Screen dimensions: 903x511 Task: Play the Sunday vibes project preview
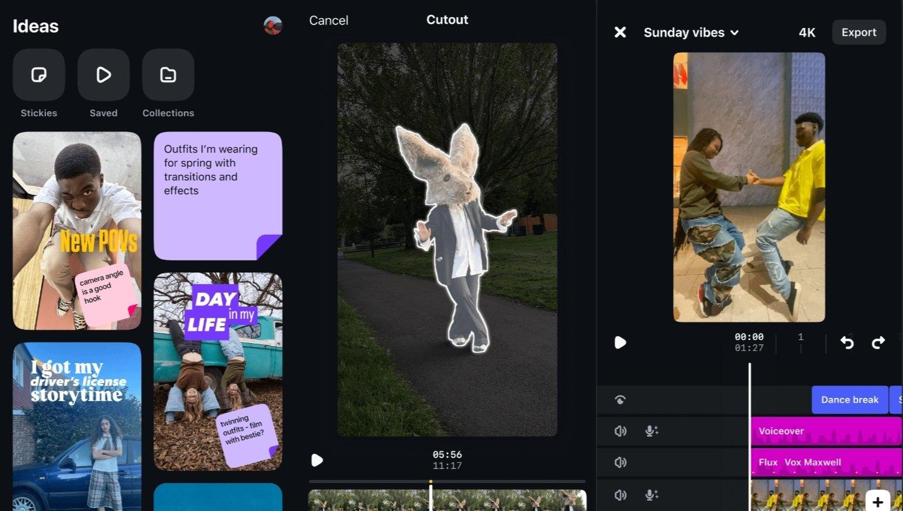point(620,342)
